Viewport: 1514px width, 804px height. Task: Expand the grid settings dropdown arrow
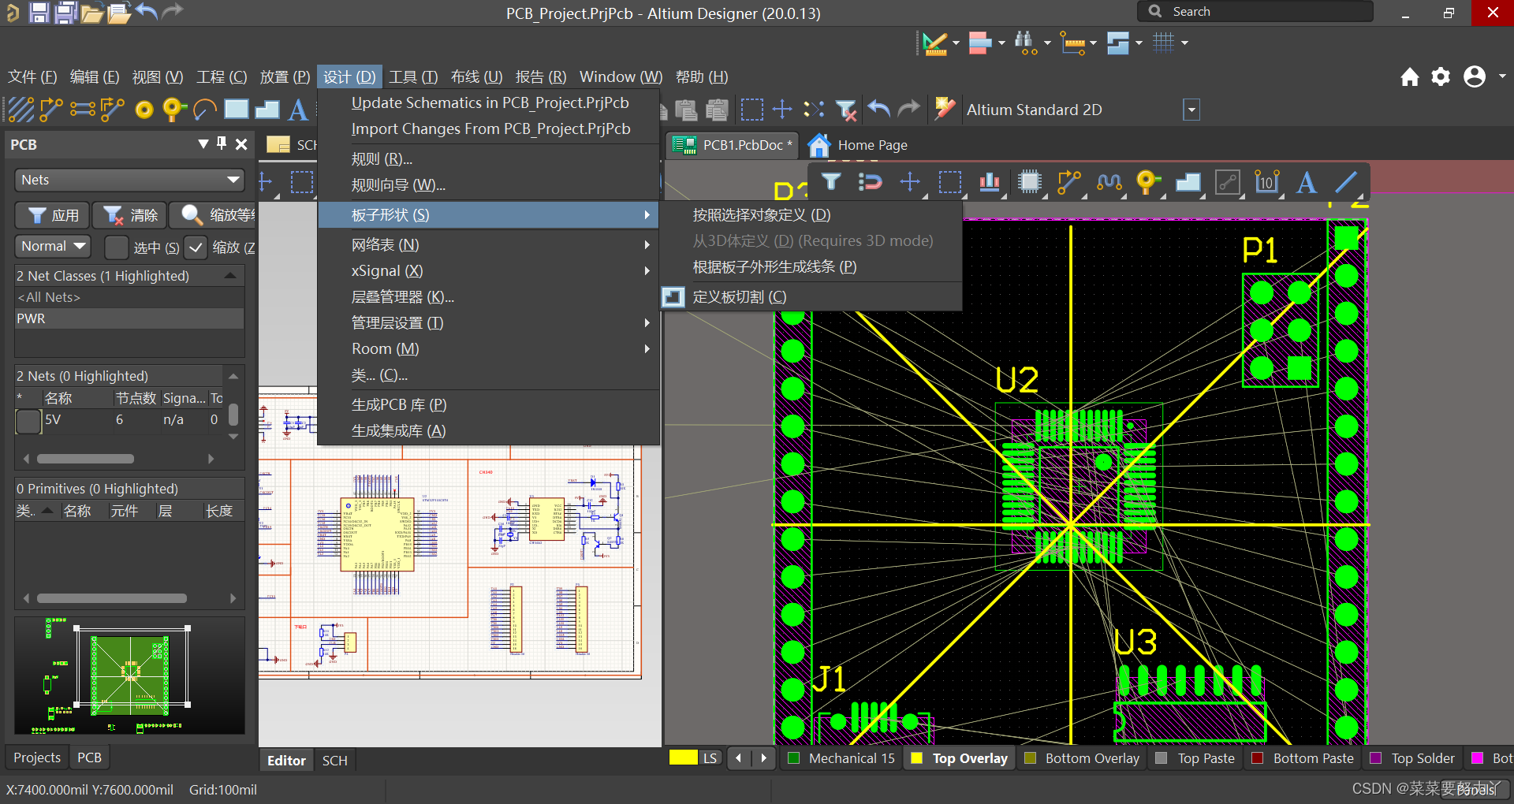click(x=1184, y=43)
